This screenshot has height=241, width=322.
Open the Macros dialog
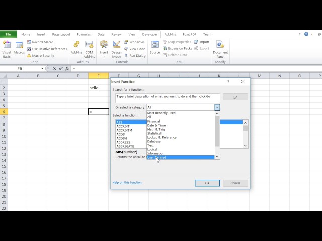pos(19,48)
